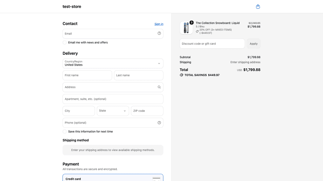Click the test-store header title

tap(72, 7)
